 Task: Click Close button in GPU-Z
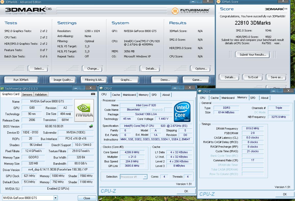pos(87,198)
